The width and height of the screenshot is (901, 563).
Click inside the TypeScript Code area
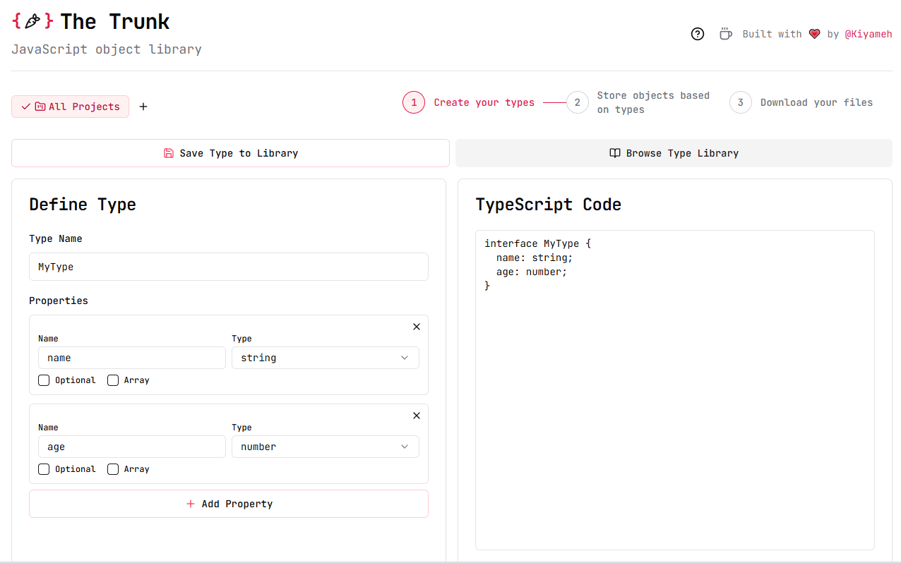(675, 390)
